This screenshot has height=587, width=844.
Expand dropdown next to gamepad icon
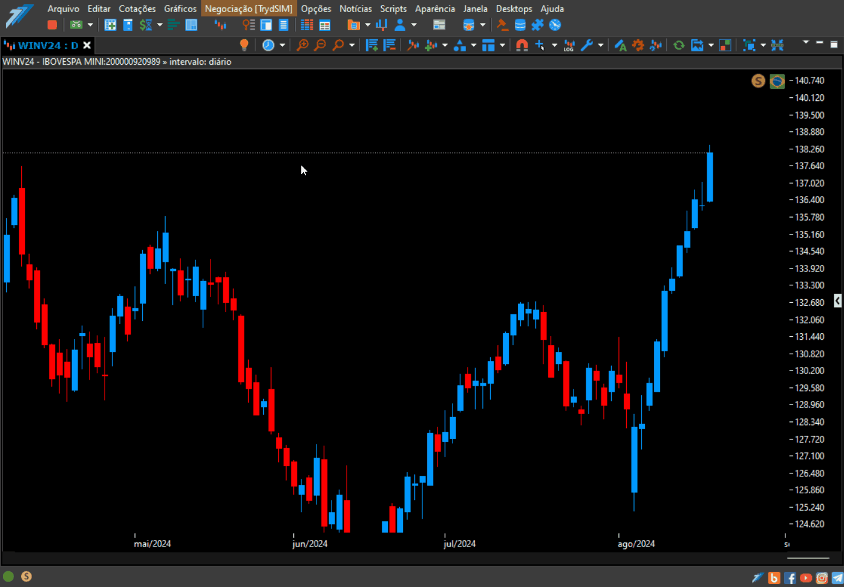[x=90, y=25]
